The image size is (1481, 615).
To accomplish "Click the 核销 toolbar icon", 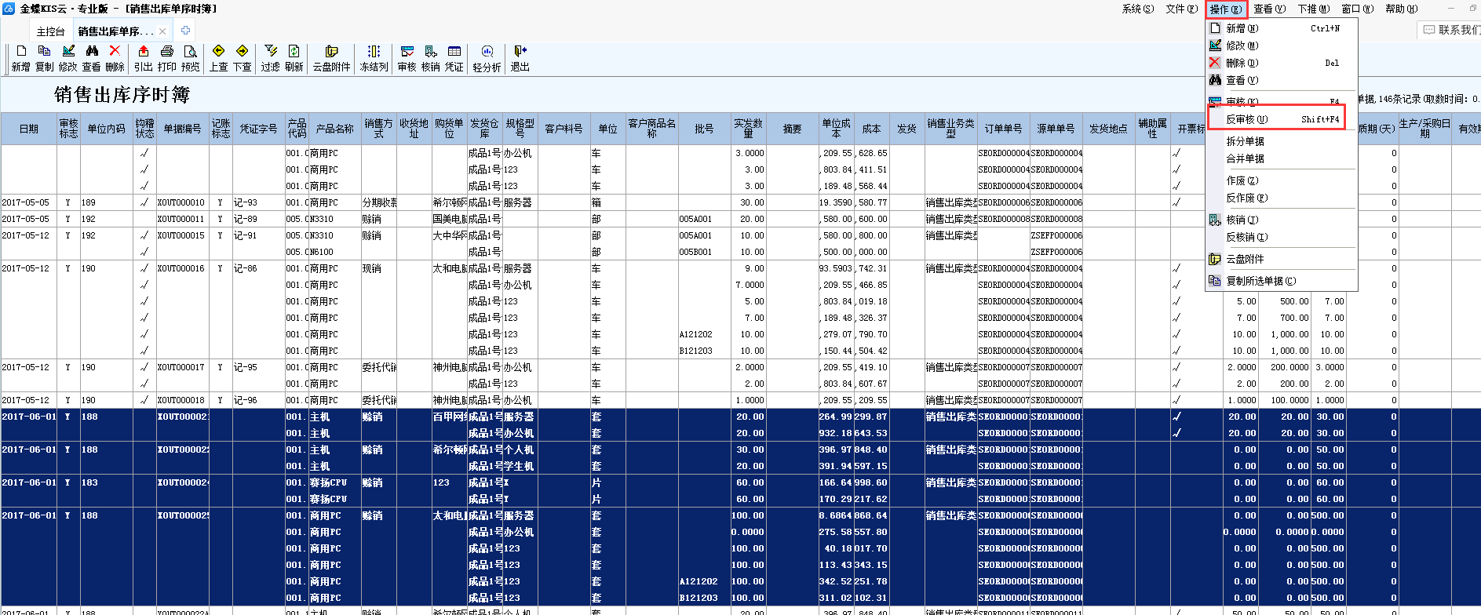I will 430,58.
